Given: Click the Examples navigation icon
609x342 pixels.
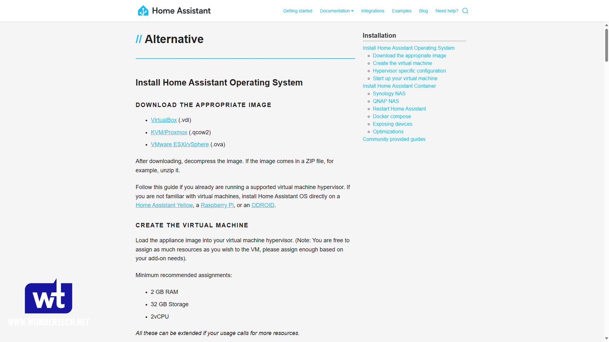Looking at the screenshot, I should pyautogui.click(x=402, y=11).
